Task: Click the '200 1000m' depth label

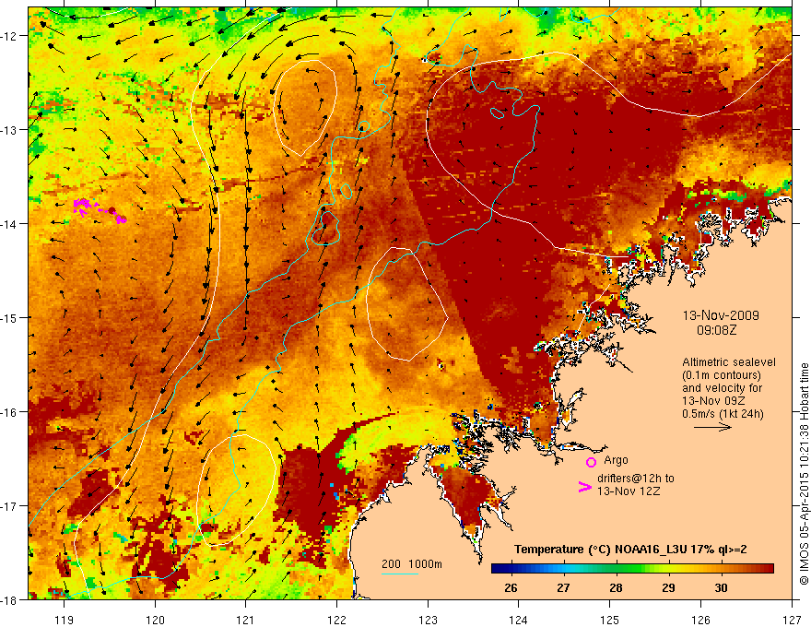Action: pyautogui.click(x=412, y=564)
